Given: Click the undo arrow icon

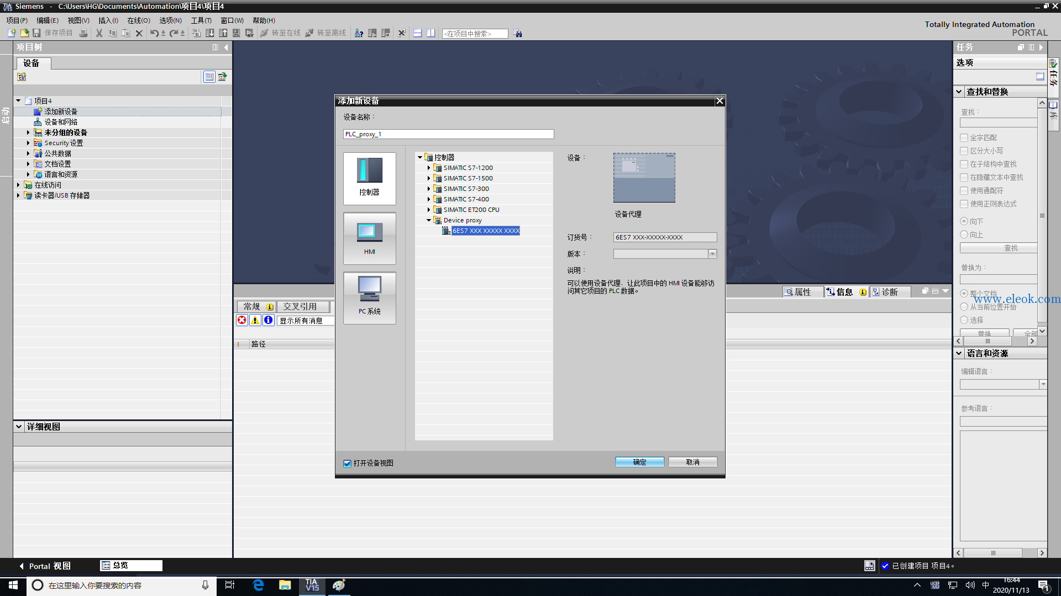Looking at the screenshot, I should click(x=154, y=33).
